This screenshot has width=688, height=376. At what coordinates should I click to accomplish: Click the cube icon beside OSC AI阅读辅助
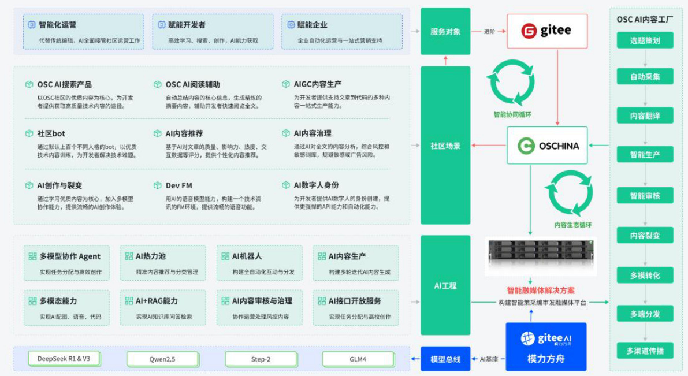158,84
